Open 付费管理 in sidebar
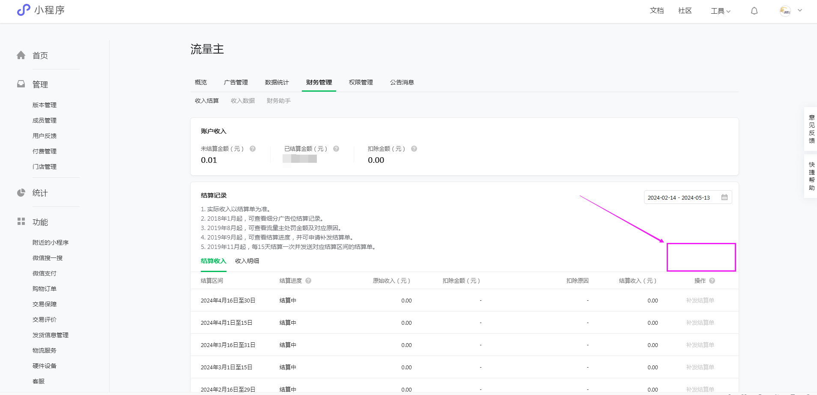The image size is (817, 395). tap(45, 151)
